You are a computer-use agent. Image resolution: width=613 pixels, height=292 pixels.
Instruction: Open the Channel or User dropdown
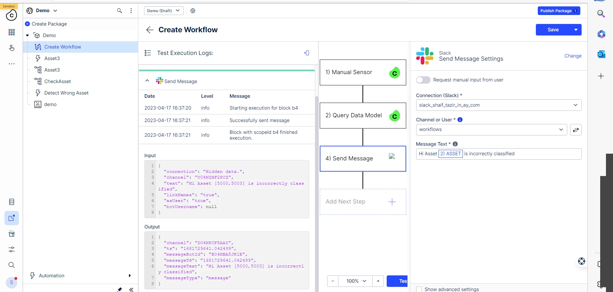pos(491,129)
